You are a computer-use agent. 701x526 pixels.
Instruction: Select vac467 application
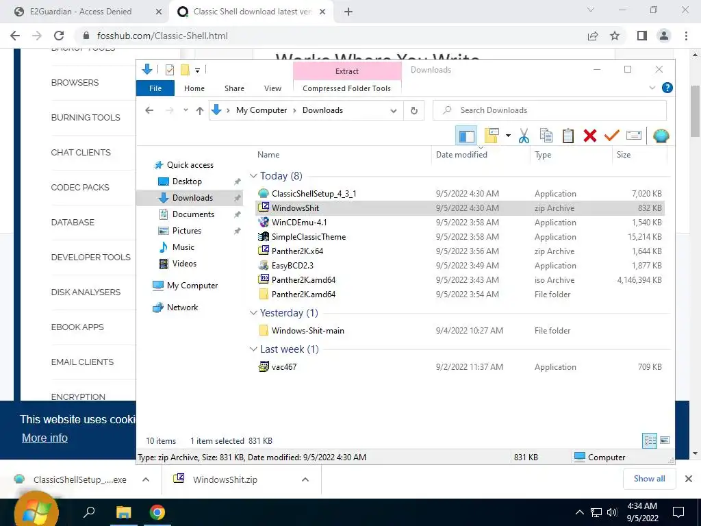(x=460, y=367)
